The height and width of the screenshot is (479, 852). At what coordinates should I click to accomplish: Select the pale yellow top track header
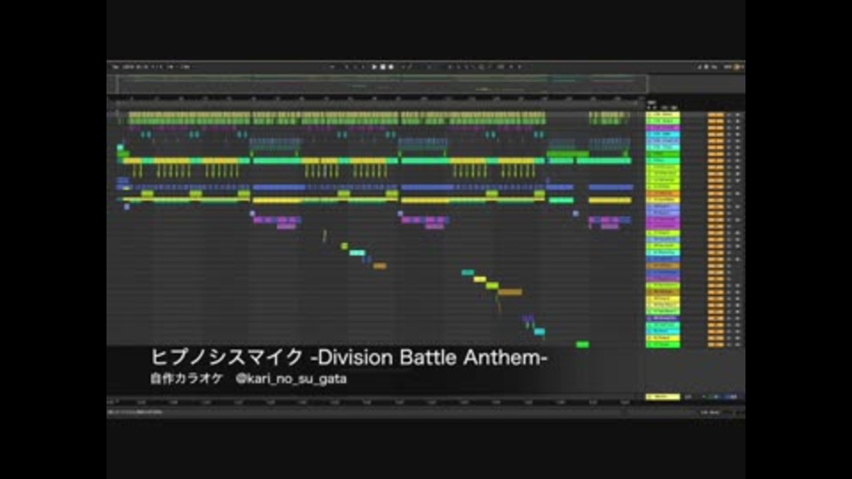tap(663, 114)
